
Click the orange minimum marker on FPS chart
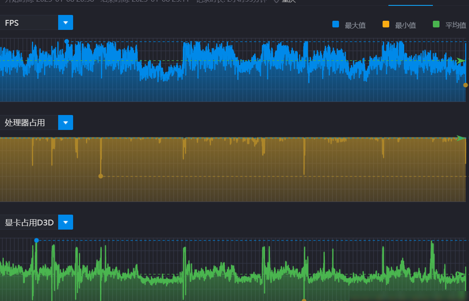[x=465, y=85]
